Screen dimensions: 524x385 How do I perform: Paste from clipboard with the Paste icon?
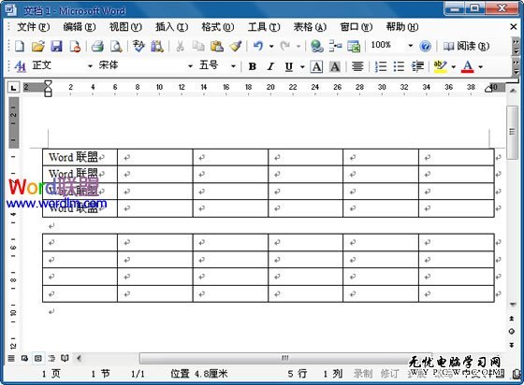click(217, 46)
